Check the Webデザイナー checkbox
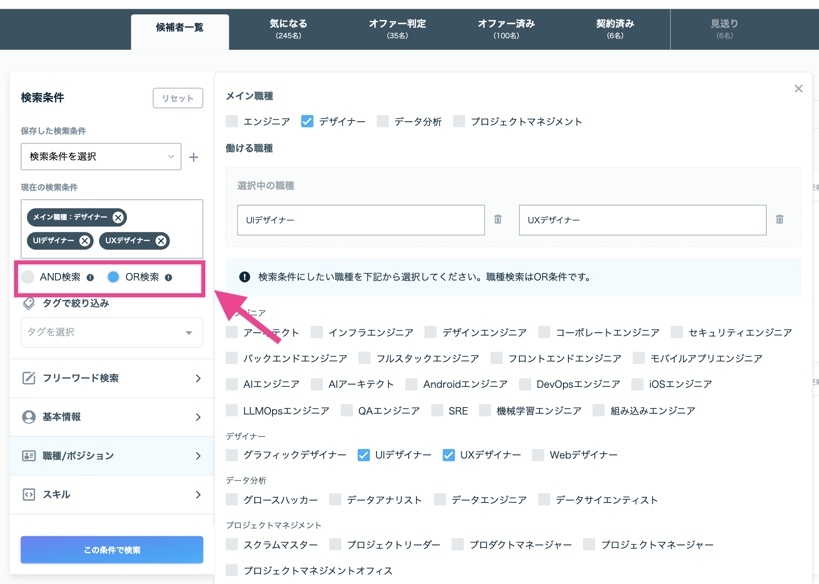The image size is (819, 584). coord(538,455)
